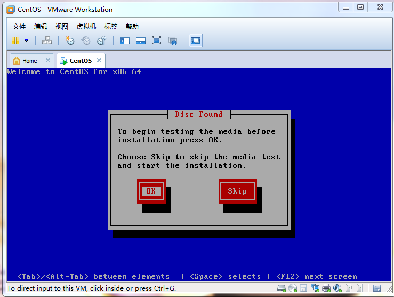Close the CentOS tab
Viewport: 394px width, 297px height.
[x=99, y=60]
